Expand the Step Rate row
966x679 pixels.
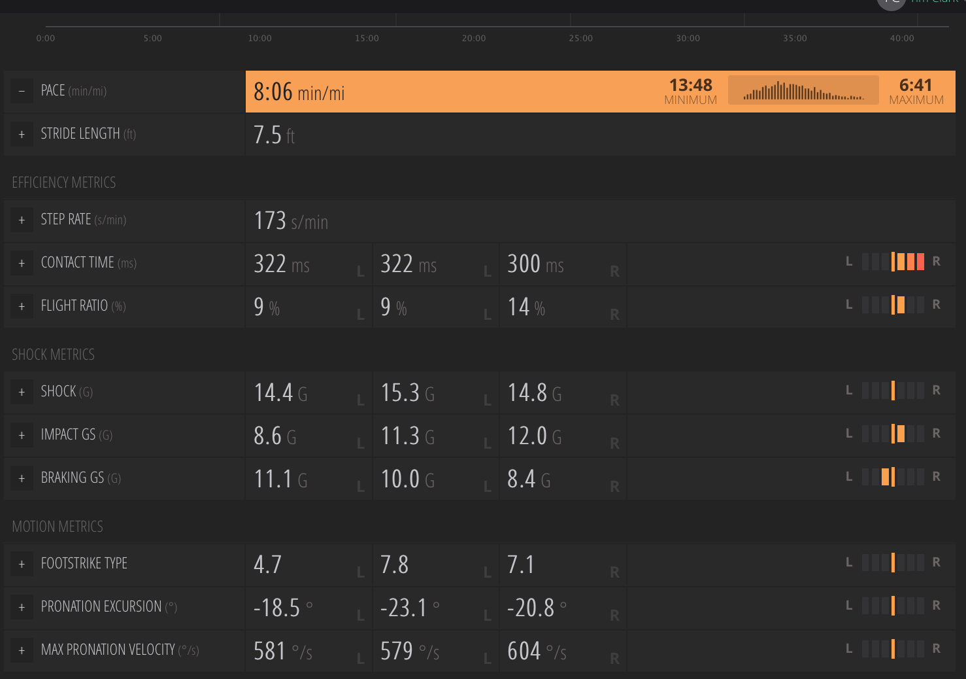[x=22, y=220]
